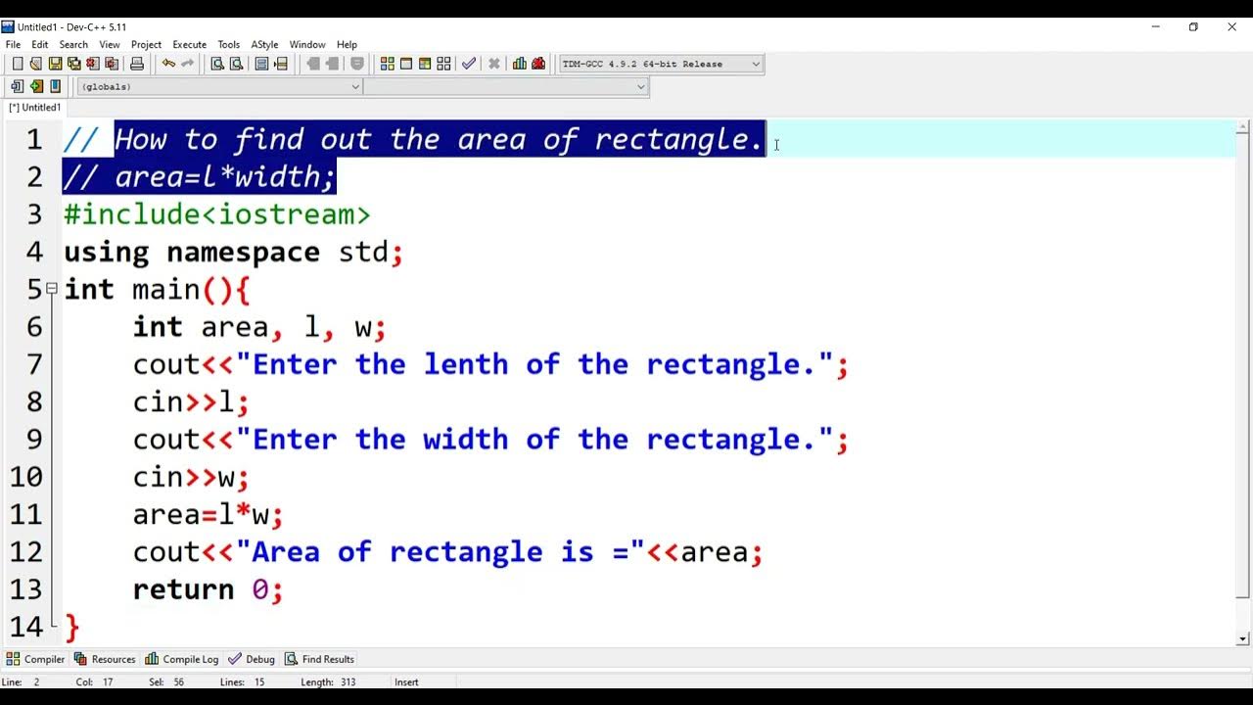Click the New file toolbar icon

pyautogui.click(x=17, y=64)
